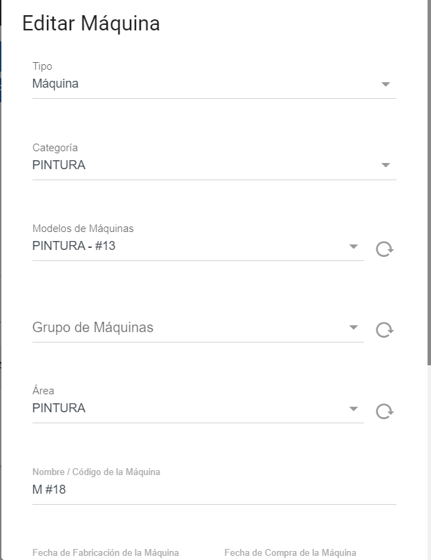Click the Grupo de Máquinas refresh icon
Viewport: 431px width, 560px height.
(384, 330)
